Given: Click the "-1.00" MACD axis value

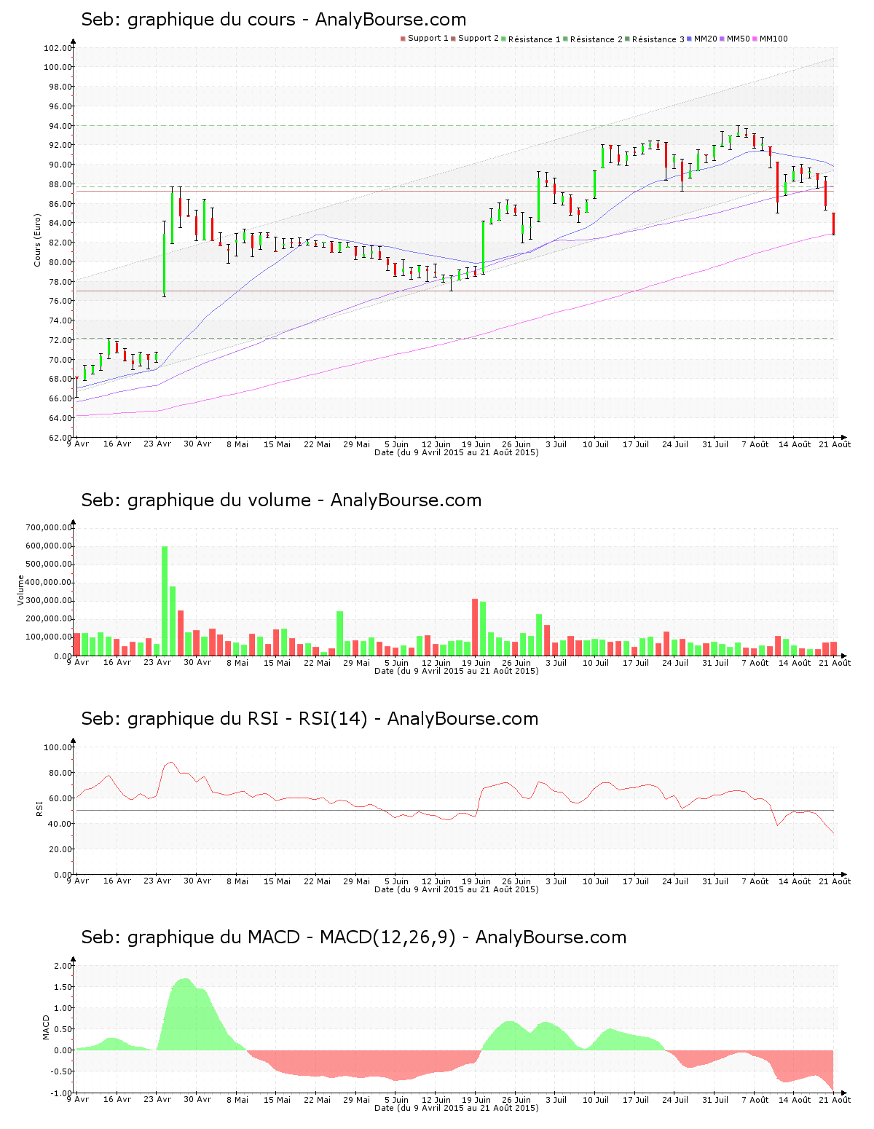Looking at the screenshot, I should 62,1093.
